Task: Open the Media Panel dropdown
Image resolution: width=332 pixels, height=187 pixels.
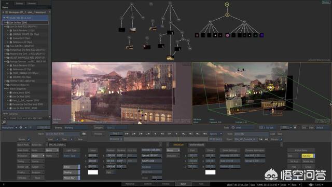Action: click(x=9, y=128)
